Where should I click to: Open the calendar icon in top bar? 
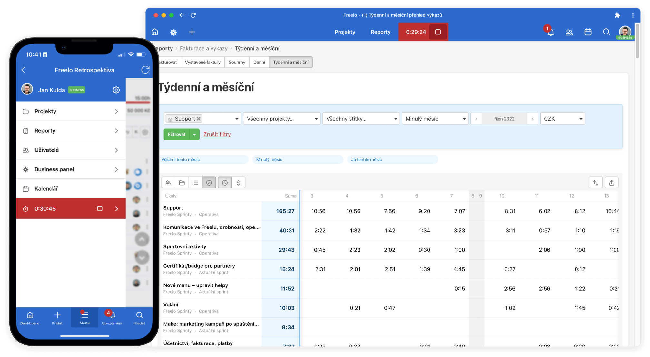(588, 32)
